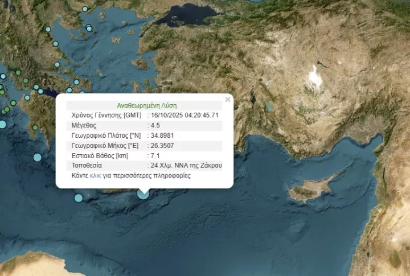Select the green marker in the southern Peloponnese
The image size is (410, 276).
[x=35, y=127]
